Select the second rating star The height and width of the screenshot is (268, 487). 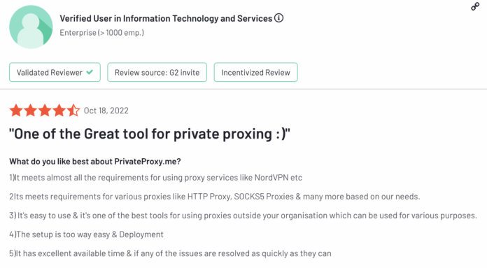pos(31,111)
